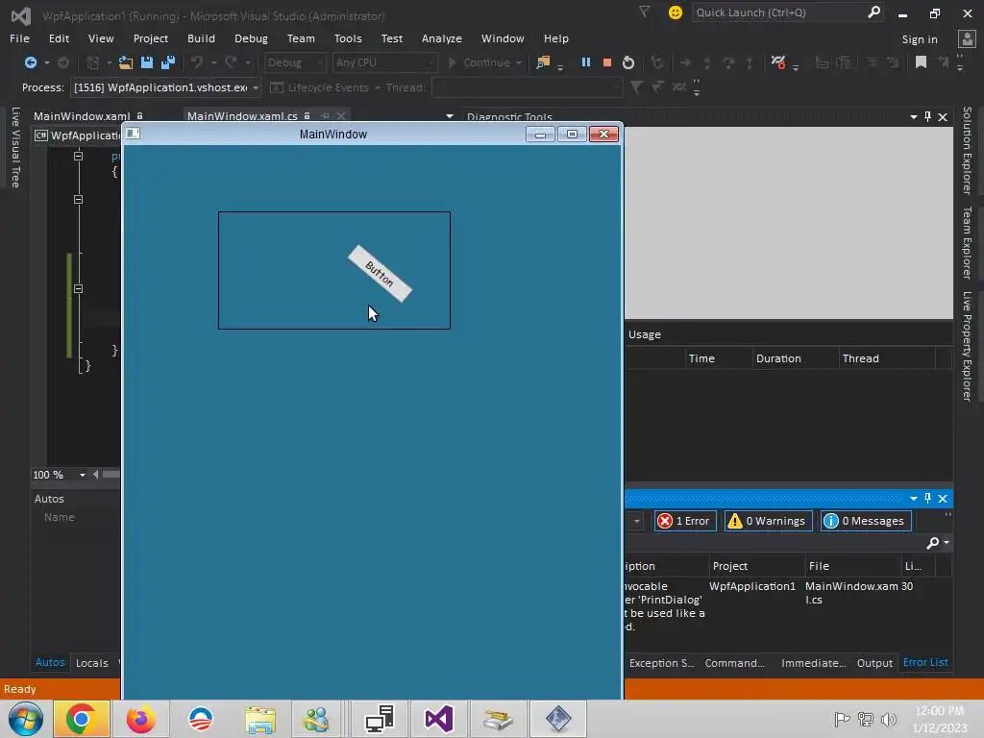Image resolution: width=984 pixels, height=738 pixels.
Task: Click the account profile picture icon
Action: (967, 38)
